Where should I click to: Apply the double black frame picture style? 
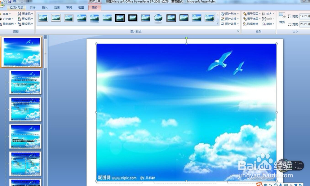pos(120,18)
